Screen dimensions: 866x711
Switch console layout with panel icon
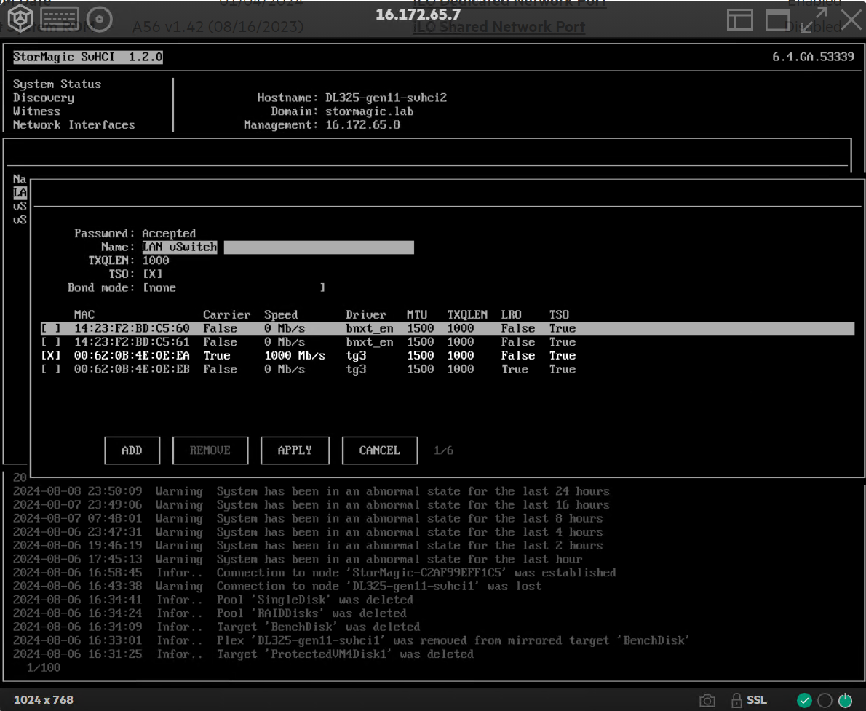tap(739, 20)
